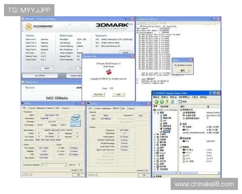Click the Intel Celeron D logo in CPU-Z
Screen dimensions: 242x194
pyautogui.click(x=76, y=120)
